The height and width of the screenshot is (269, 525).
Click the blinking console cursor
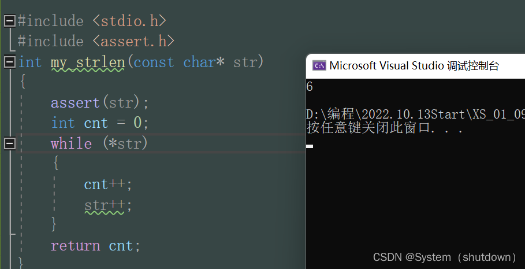(x=310, y=146)
